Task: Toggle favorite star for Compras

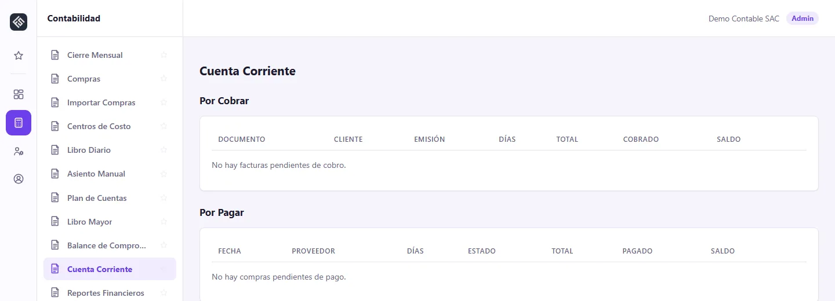Action: tap(164, 79)
